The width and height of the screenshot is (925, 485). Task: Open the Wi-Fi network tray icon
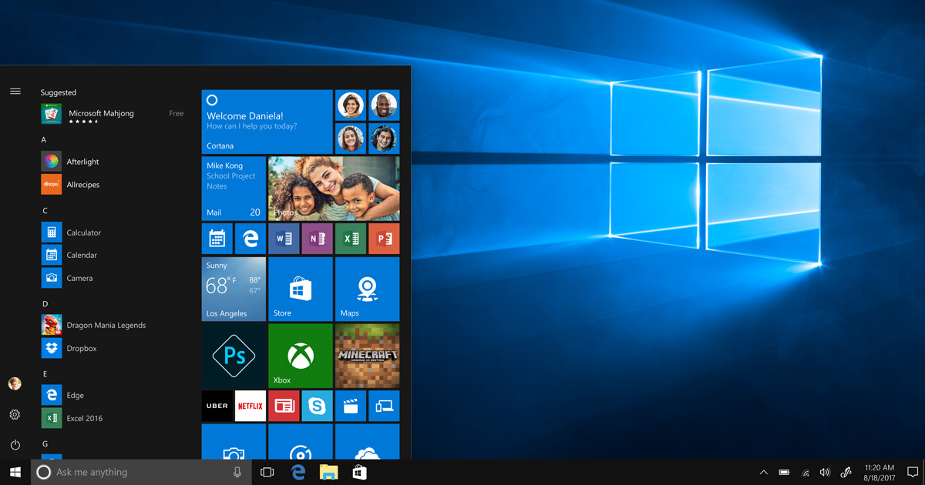[x=806, y=472]
